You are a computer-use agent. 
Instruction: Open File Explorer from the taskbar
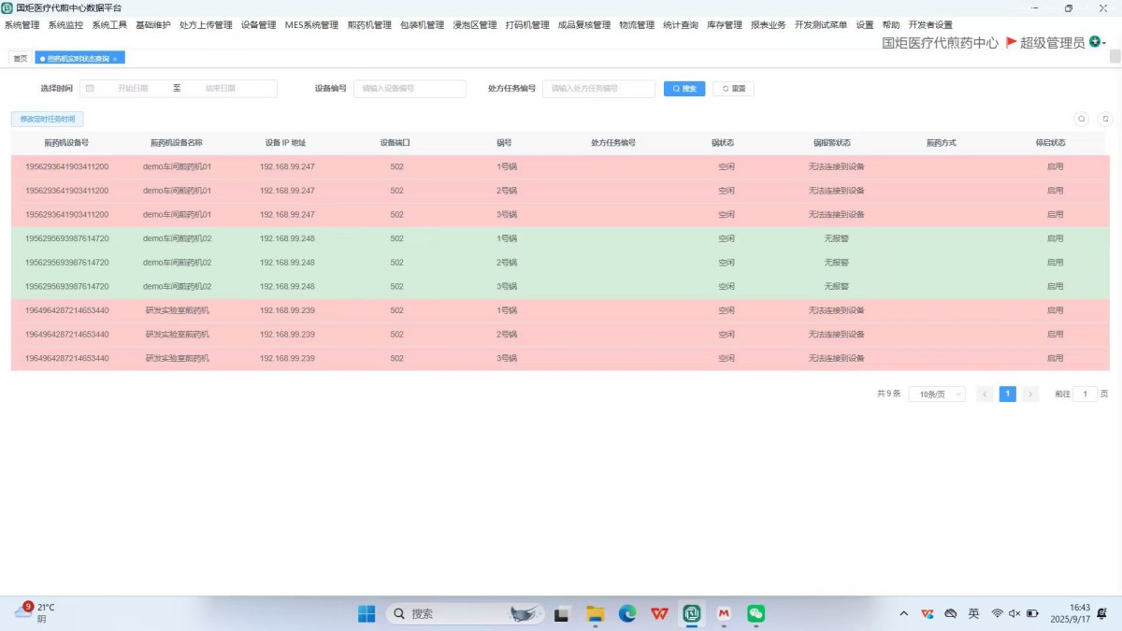[595, 613]
